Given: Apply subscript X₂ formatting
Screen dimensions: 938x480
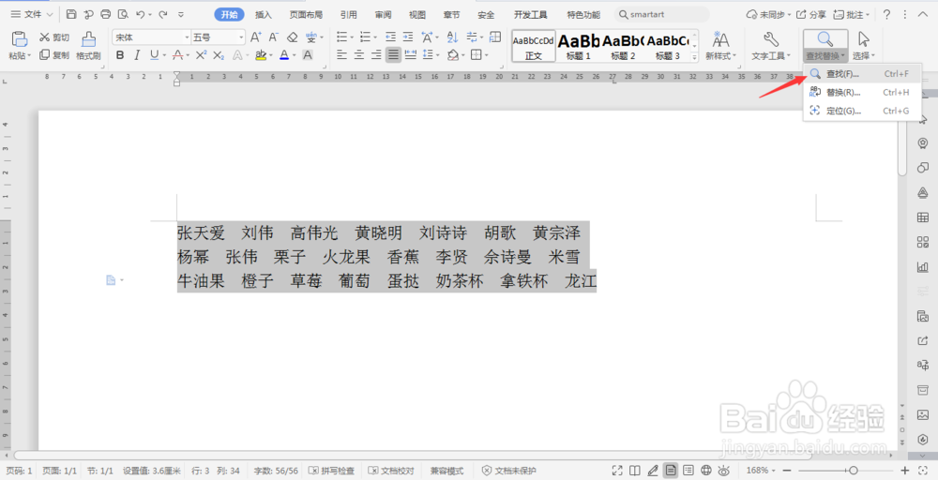Looking at the screenshot, I should (x=219, y=55).
